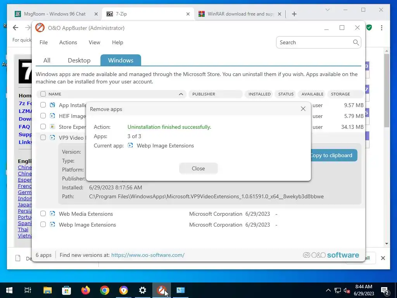Open browser tab search dropdown
397x298 pixels.
[x=327, y=10]
